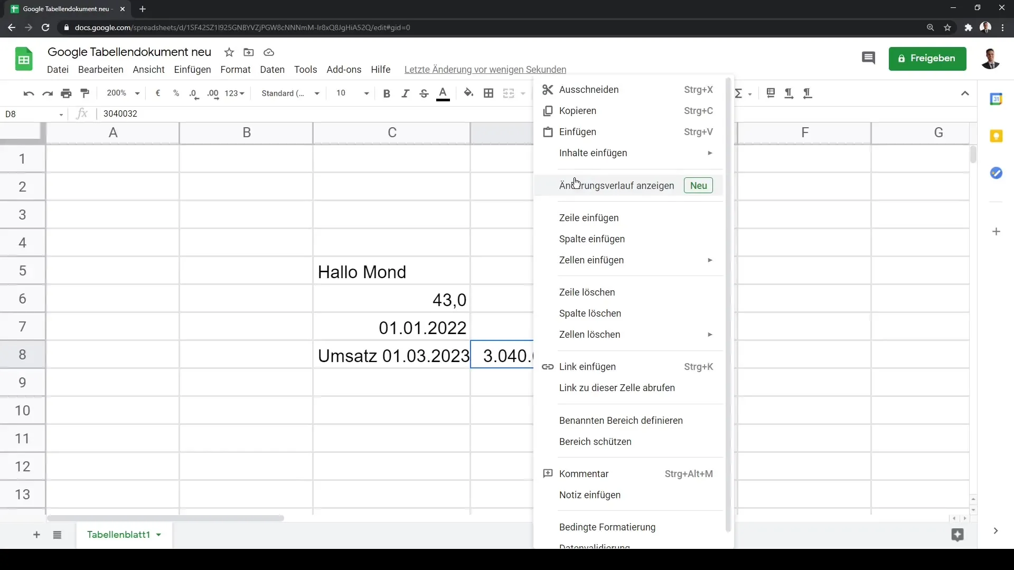
Task: Choose Ausschneiden in the context menu
Action: tap(628, 90)
